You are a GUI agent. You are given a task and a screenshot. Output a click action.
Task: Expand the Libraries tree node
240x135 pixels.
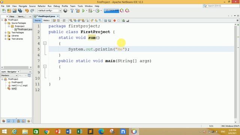(x=6, y=36)
